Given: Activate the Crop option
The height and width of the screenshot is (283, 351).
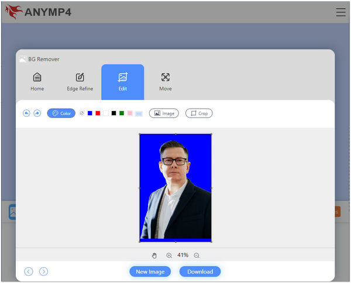Looking at the screenshot, I should click(199, 113).
